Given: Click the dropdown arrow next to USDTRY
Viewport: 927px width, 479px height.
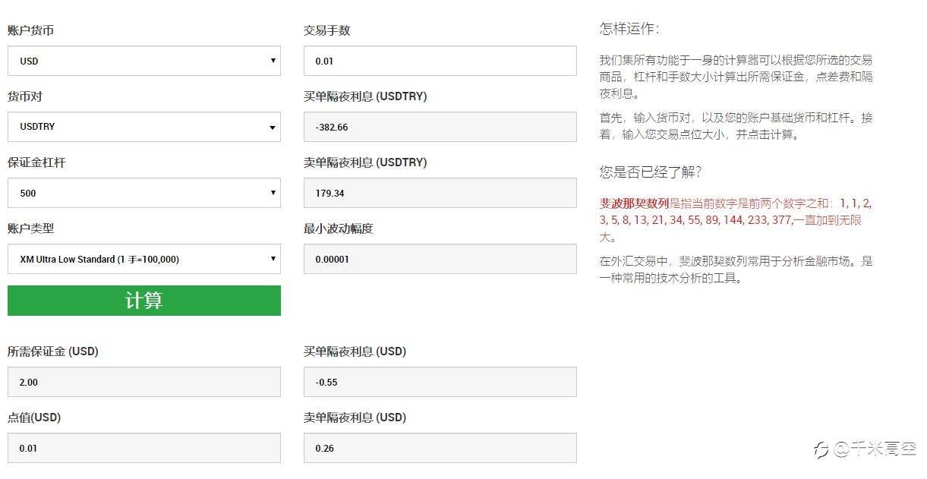Looking at the screenshot, I should tap(273, 127).
